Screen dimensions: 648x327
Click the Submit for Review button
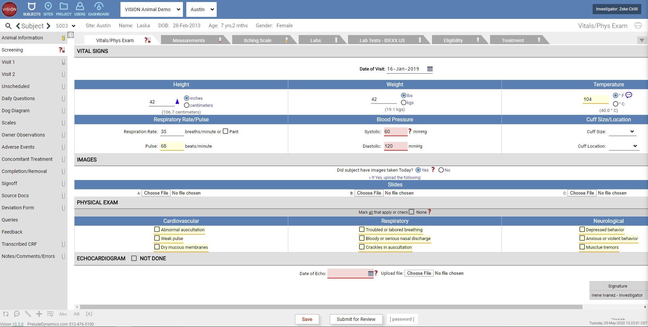pyautogui.click(x=356, y=319)
